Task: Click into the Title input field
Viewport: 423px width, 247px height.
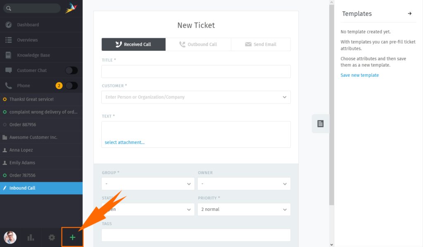Action: pos(196,71)
